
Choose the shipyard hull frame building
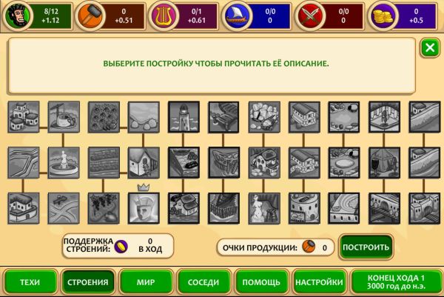[x=224, y=163]
